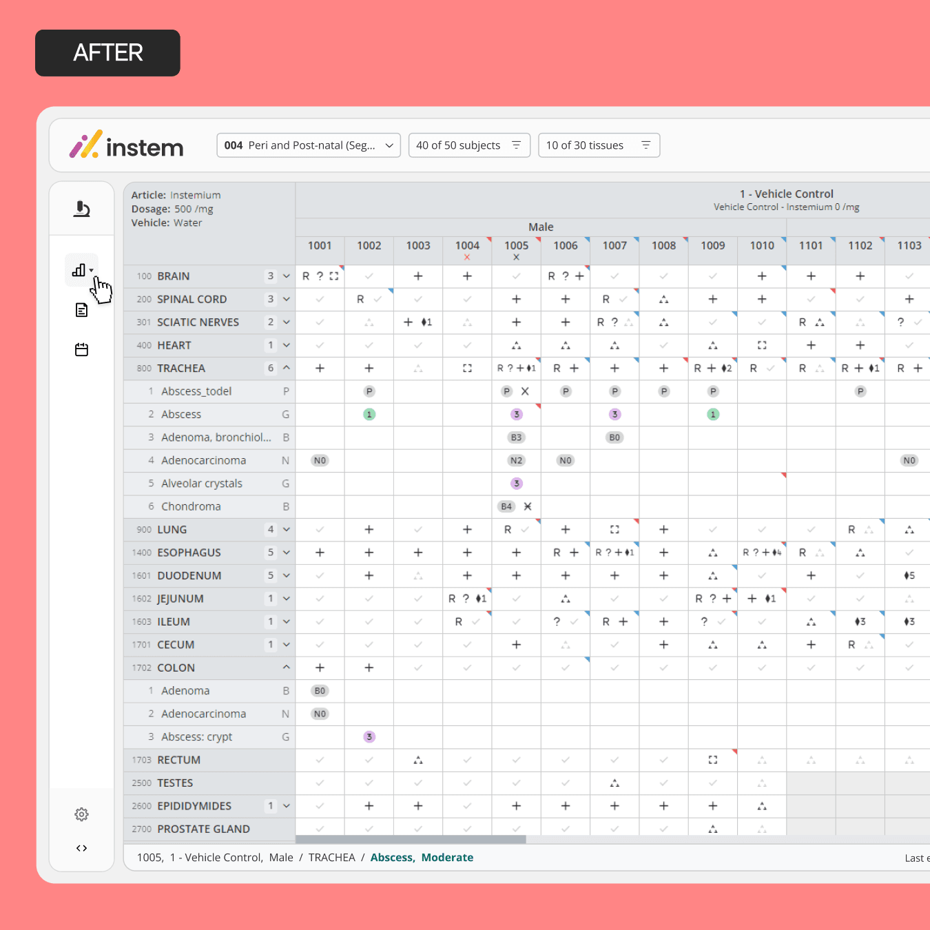Click the green grade 1 Abscess badge for 1002
Image resolution: width=930 pixels, height=930 pixels.
click(x=369, y=415)
